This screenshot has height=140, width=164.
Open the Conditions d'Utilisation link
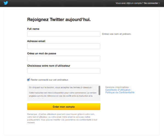tap(118, 90)
